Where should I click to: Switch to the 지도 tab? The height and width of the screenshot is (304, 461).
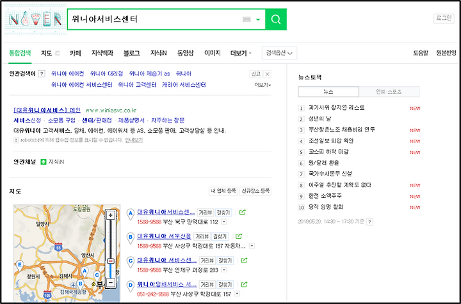47,53
